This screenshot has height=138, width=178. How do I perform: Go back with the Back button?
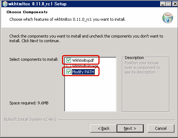click(103, 128)
